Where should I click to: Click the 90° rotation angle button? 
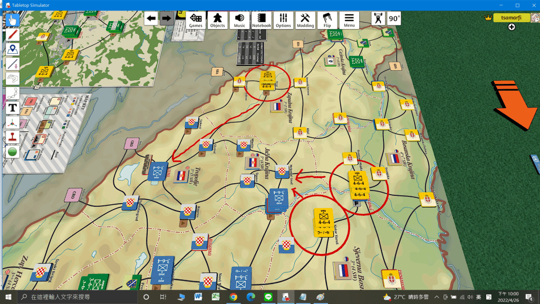tap(394, 20)
